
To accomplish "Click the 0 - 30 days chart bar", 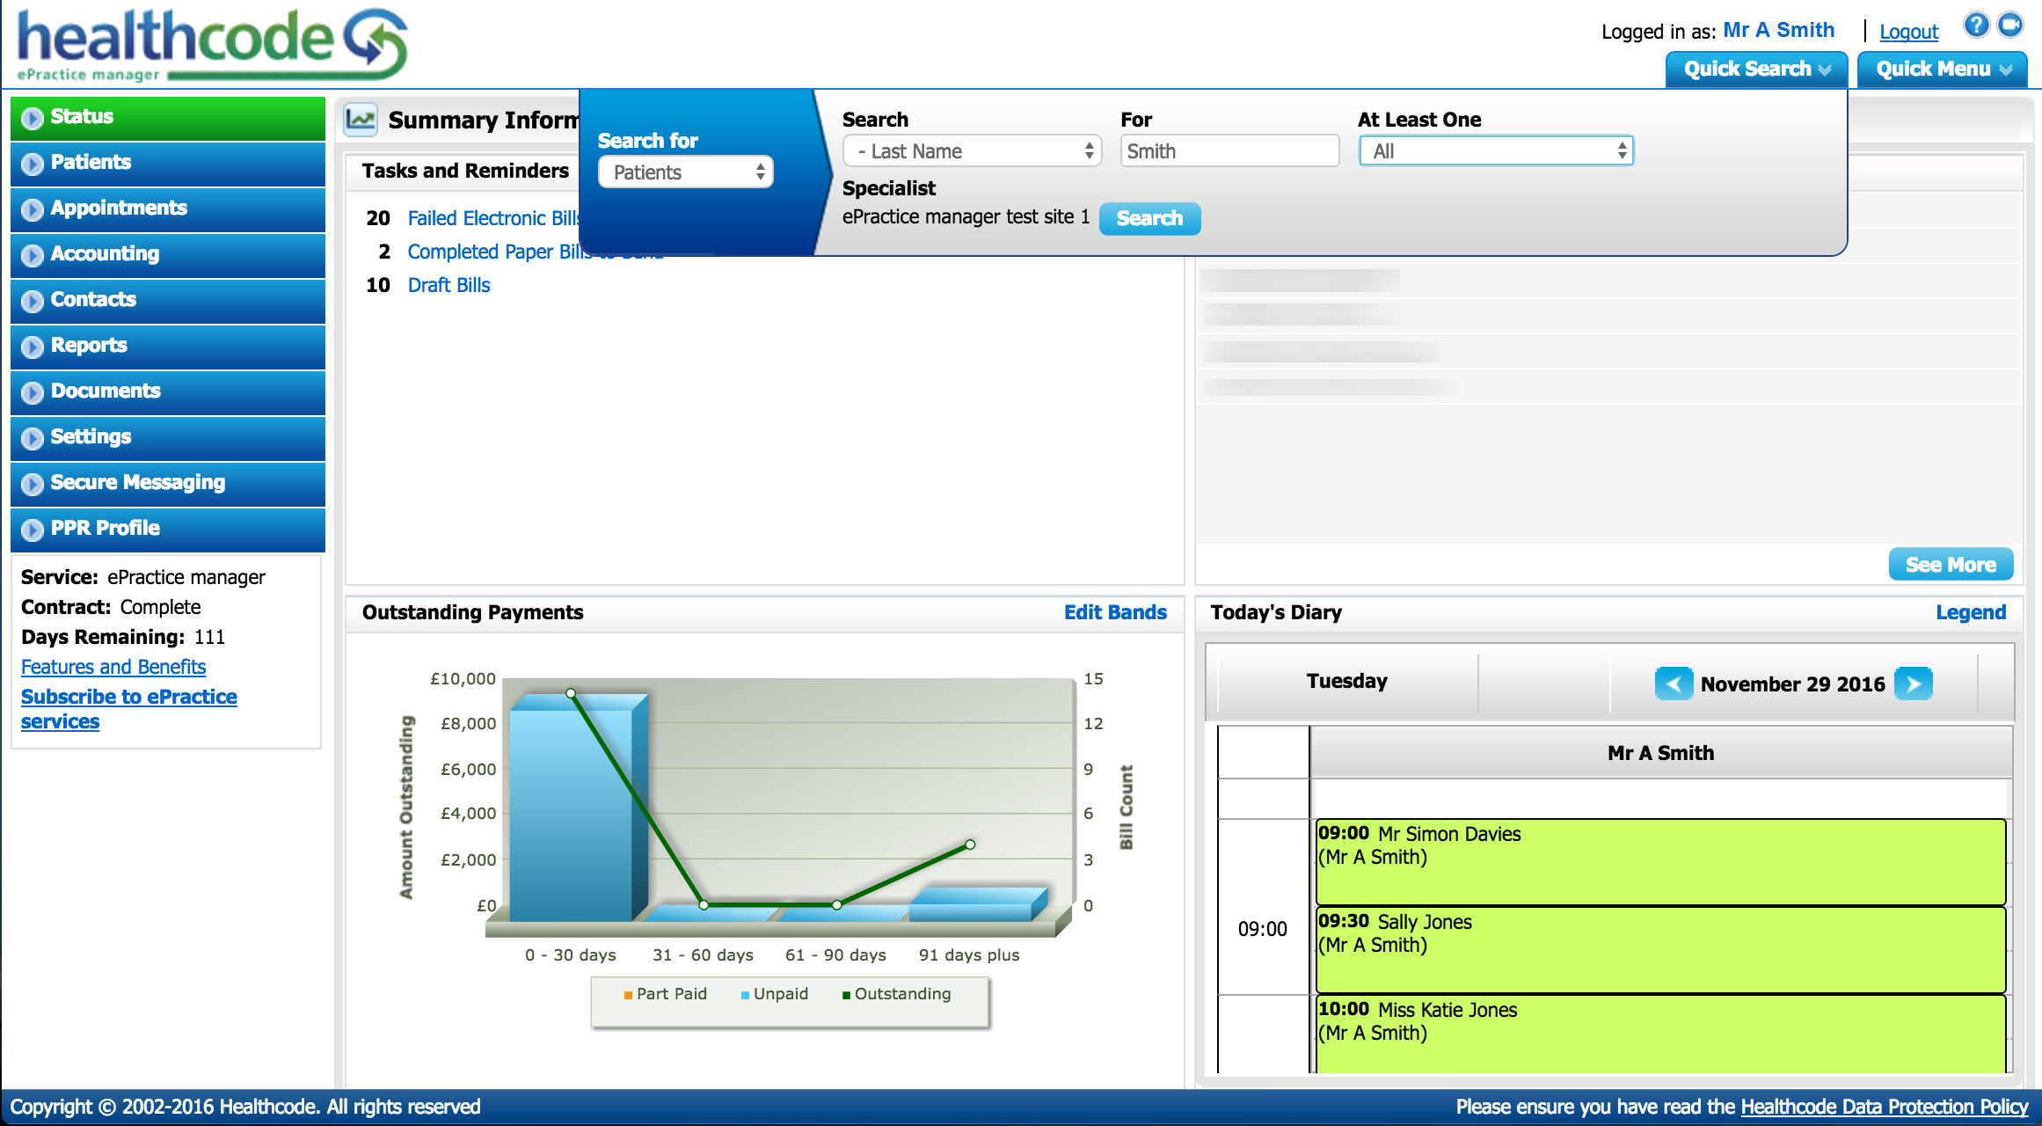I will coord(578,808).
